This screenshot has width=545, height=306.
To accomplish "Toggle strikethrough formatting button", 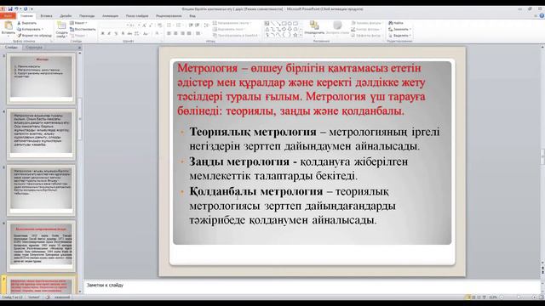I will (x=129, y=34).
